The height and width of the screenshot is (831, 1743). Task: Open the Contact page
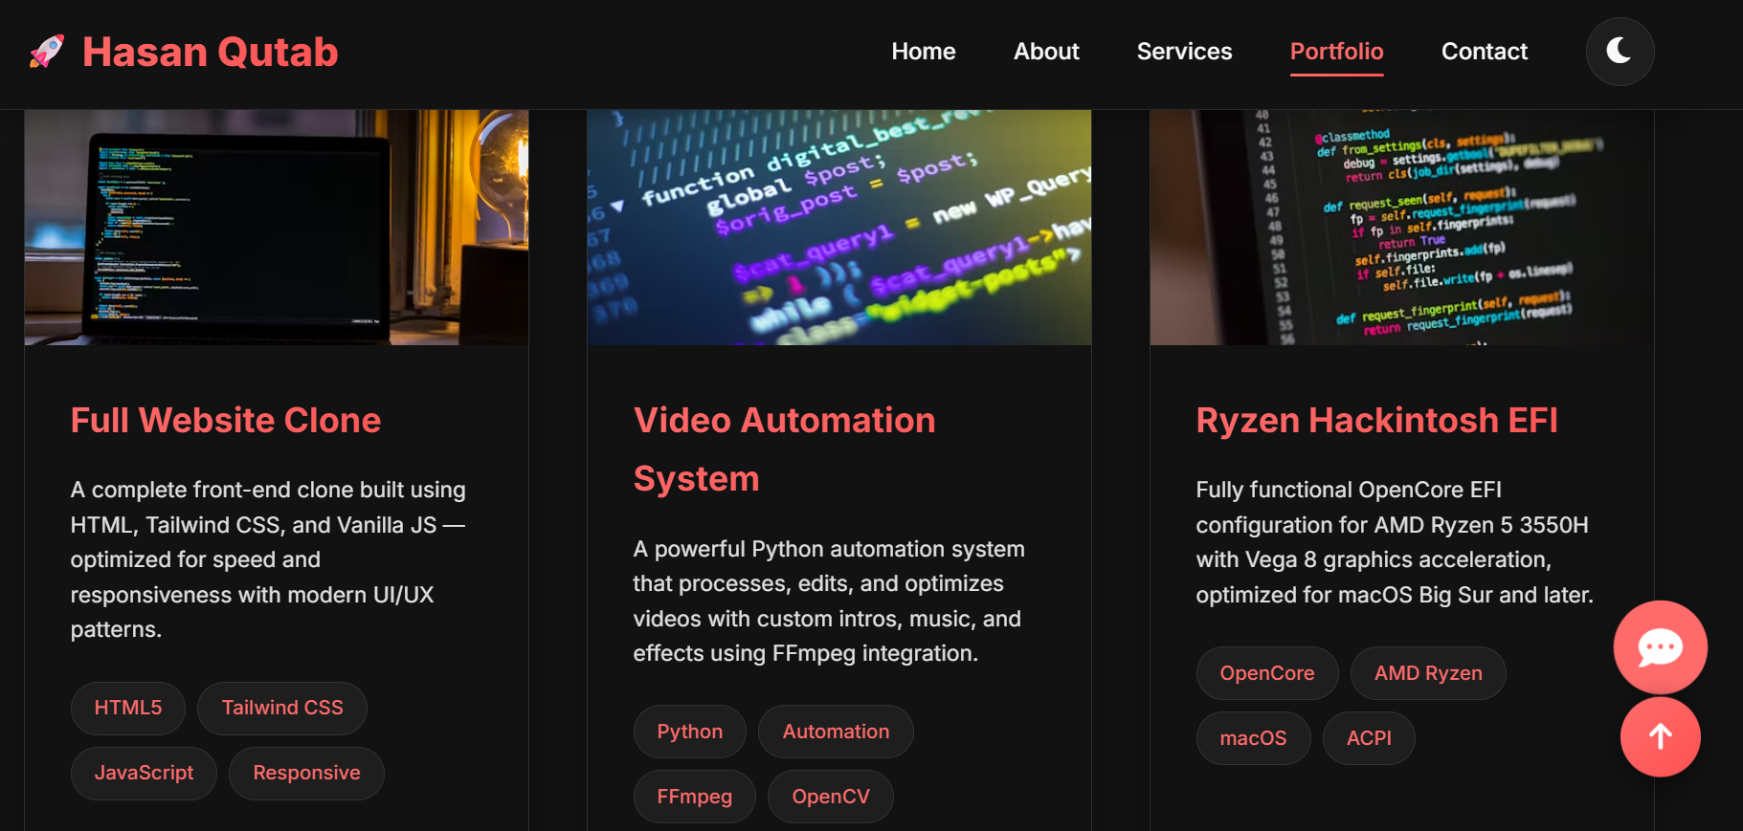click(x=1484, y=52)
